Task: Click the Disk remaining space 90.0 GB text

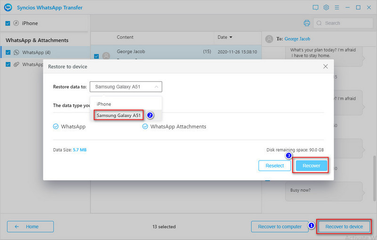Action: click(x=295, y=150)
